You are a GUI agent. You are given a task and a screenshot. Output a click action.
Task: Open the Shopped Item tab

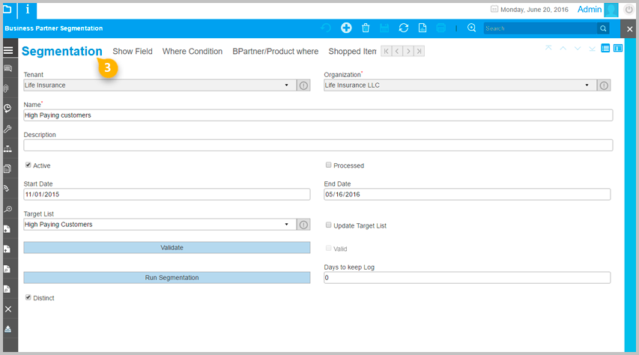(353, 52)
